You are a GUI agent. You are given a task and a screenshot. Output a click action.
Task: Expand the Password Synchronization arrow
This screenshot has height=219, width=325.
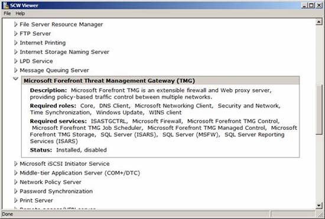(16, 191)
